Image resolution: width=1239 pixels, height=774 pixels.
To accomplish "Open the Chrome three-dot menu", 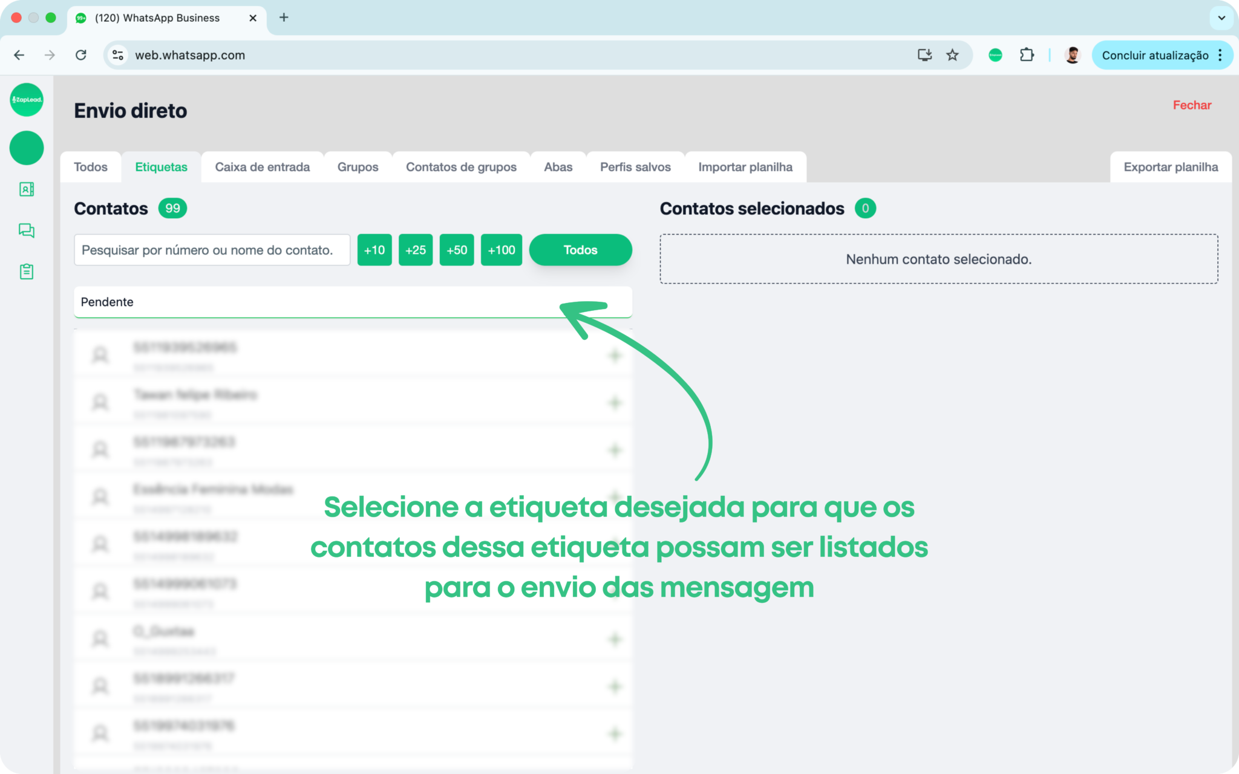I will pos(1220,55).
